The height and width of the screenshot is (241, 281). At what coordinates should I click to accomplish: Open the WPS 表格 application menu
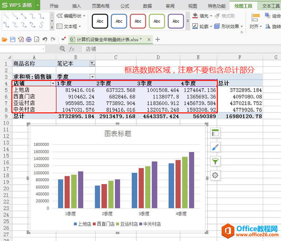[x=20, y=5]
